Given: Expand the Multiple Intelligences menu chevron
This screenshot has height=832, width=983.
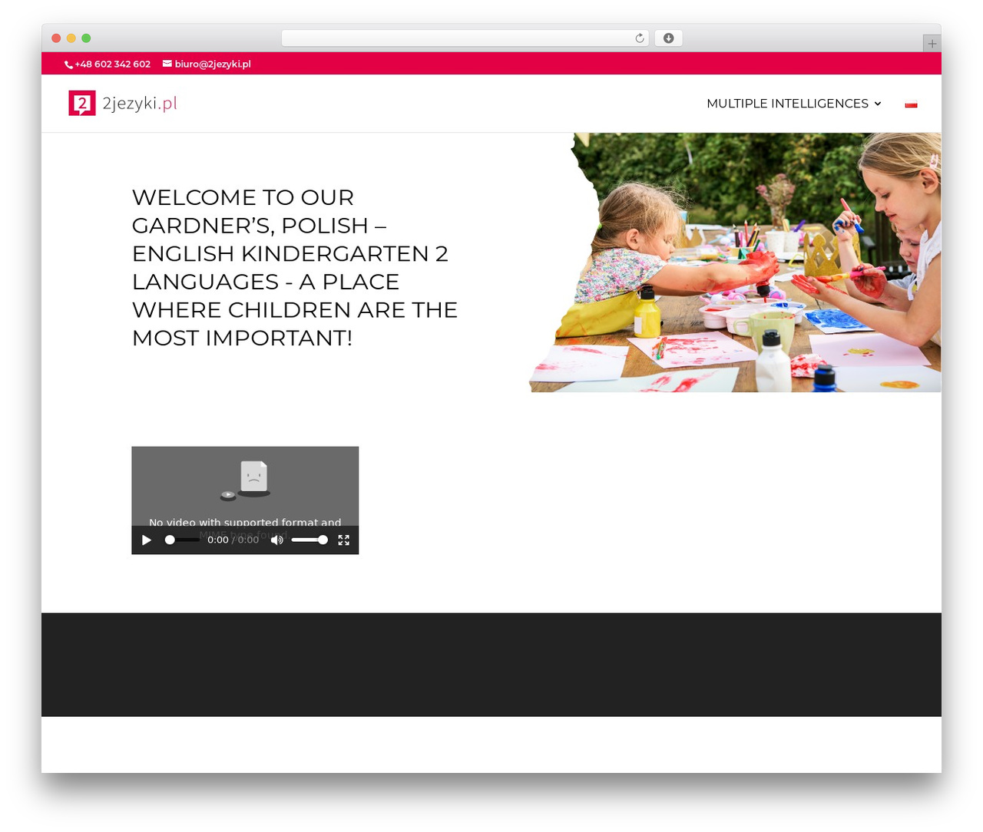Looking at the screenshot, I should click(x=878, y=104).
